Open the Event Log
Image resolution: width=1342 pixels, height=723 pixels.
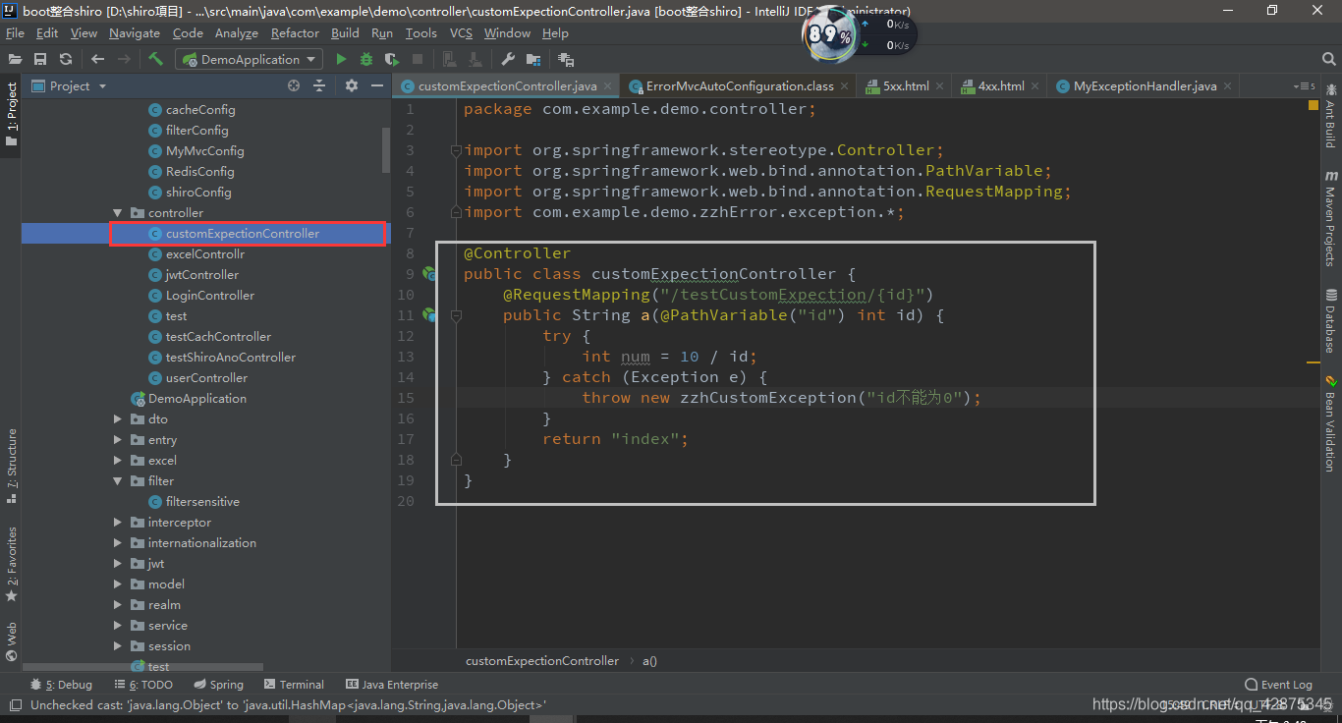[1278, 685]
